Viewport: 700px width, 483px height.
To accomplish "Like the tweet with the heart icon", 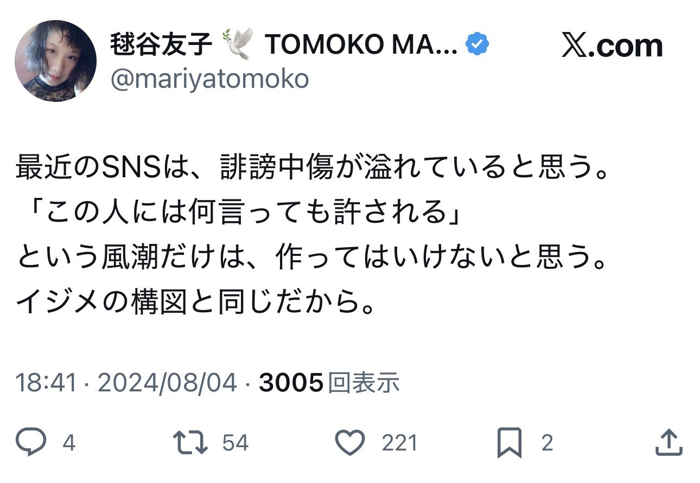I will point(349,443).
